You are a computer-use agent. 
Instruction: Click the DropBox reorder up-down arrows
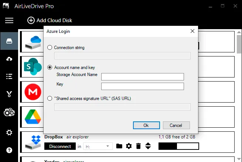[x=148, y=146]
